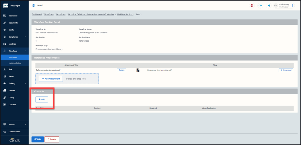Expand the Support menu
The height and width of the screenshot is (145, 301).
pyautogui.click(x=25, y=124)
